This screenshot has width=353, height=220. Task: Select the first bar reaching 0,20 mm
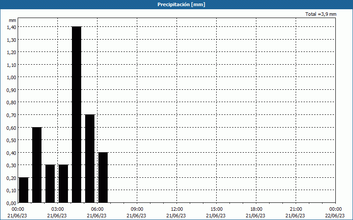tap(24, 190)
